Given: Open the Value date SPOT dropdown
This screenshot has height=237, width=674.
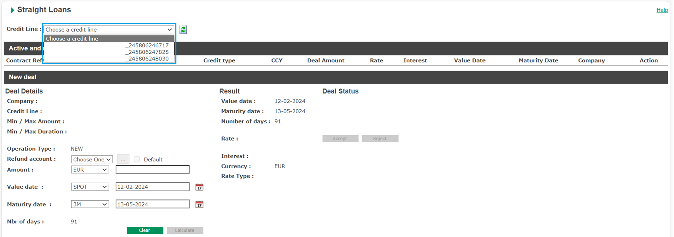Looking at the screenshot, I should point(90,187).
